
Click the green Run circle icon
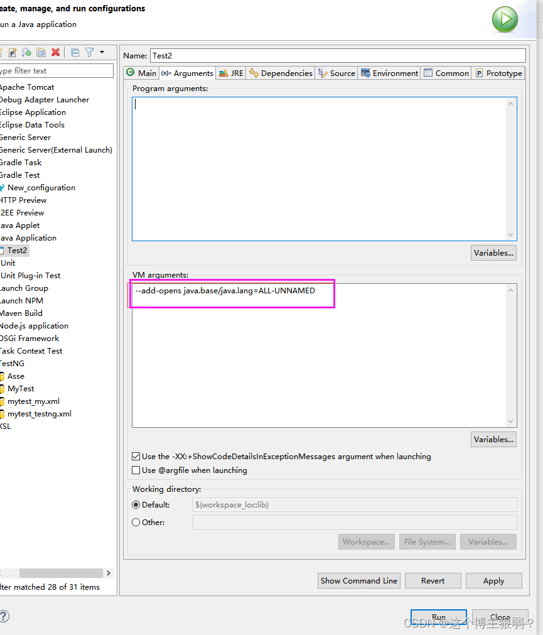[x=505, y=19]
